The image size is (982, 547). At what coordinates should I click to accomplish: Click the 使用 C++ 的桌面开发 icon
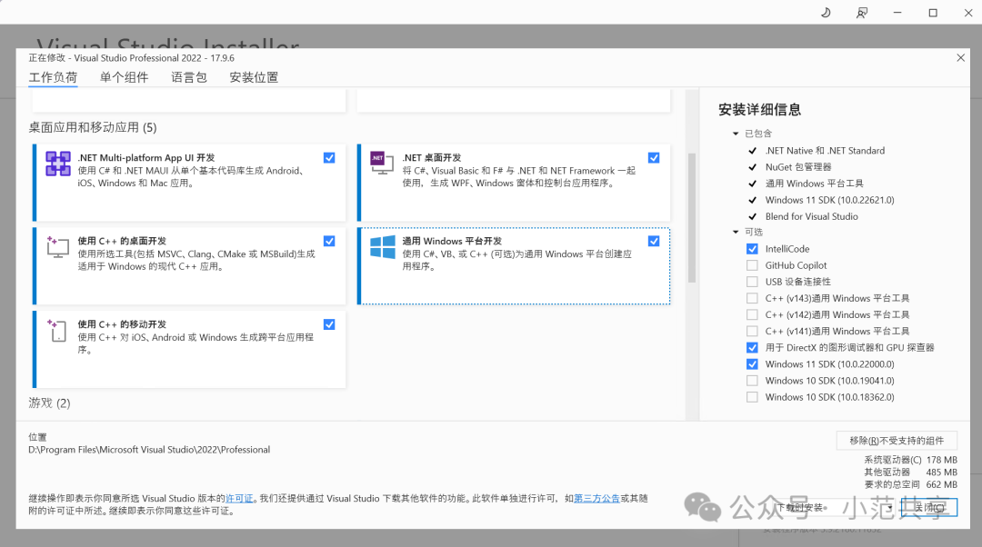(x=57, y=248)
